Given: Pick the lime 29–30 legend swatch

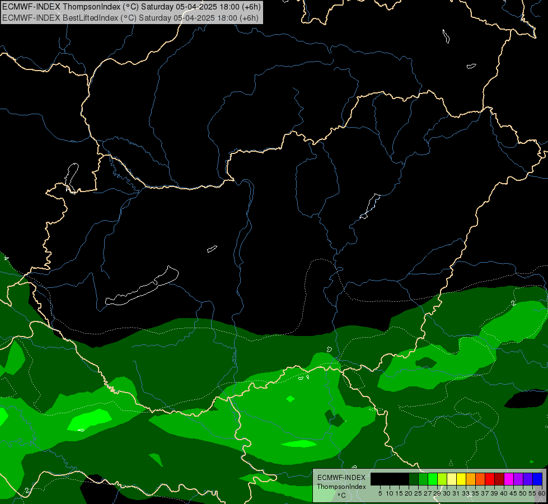Looking at the screenshot, I should tap(442, 479).
